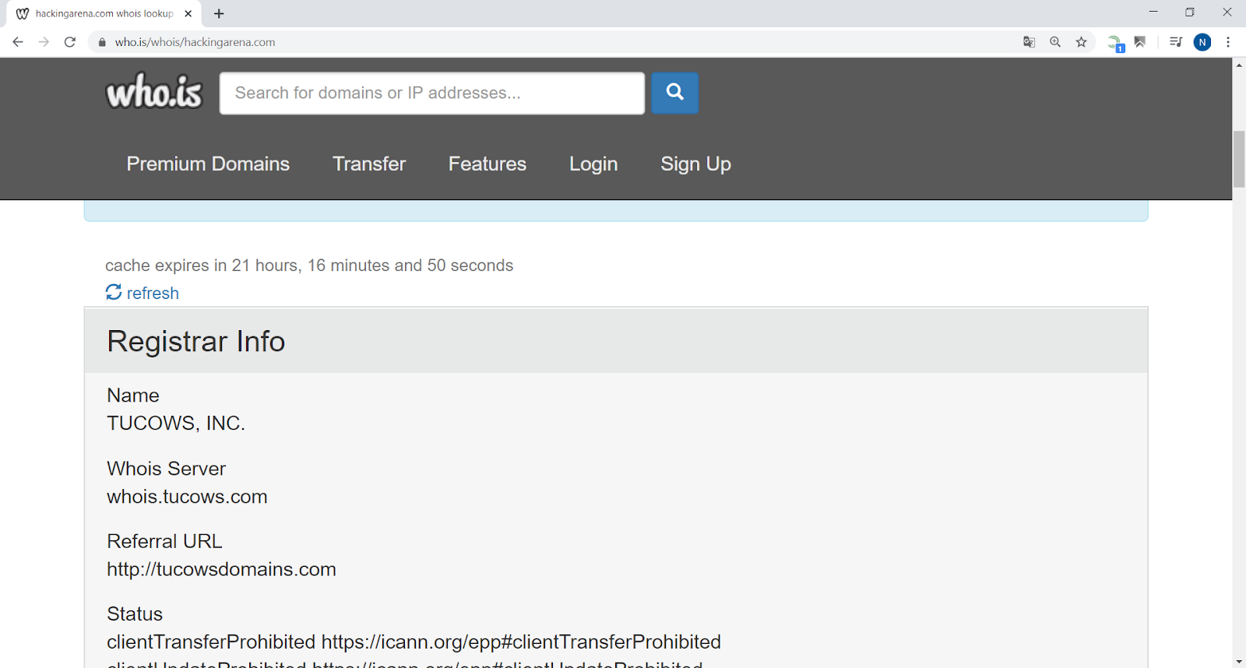Open the media control playlist icon
This screenshot has width=1246, height=668.
[x=1176, y=42]
